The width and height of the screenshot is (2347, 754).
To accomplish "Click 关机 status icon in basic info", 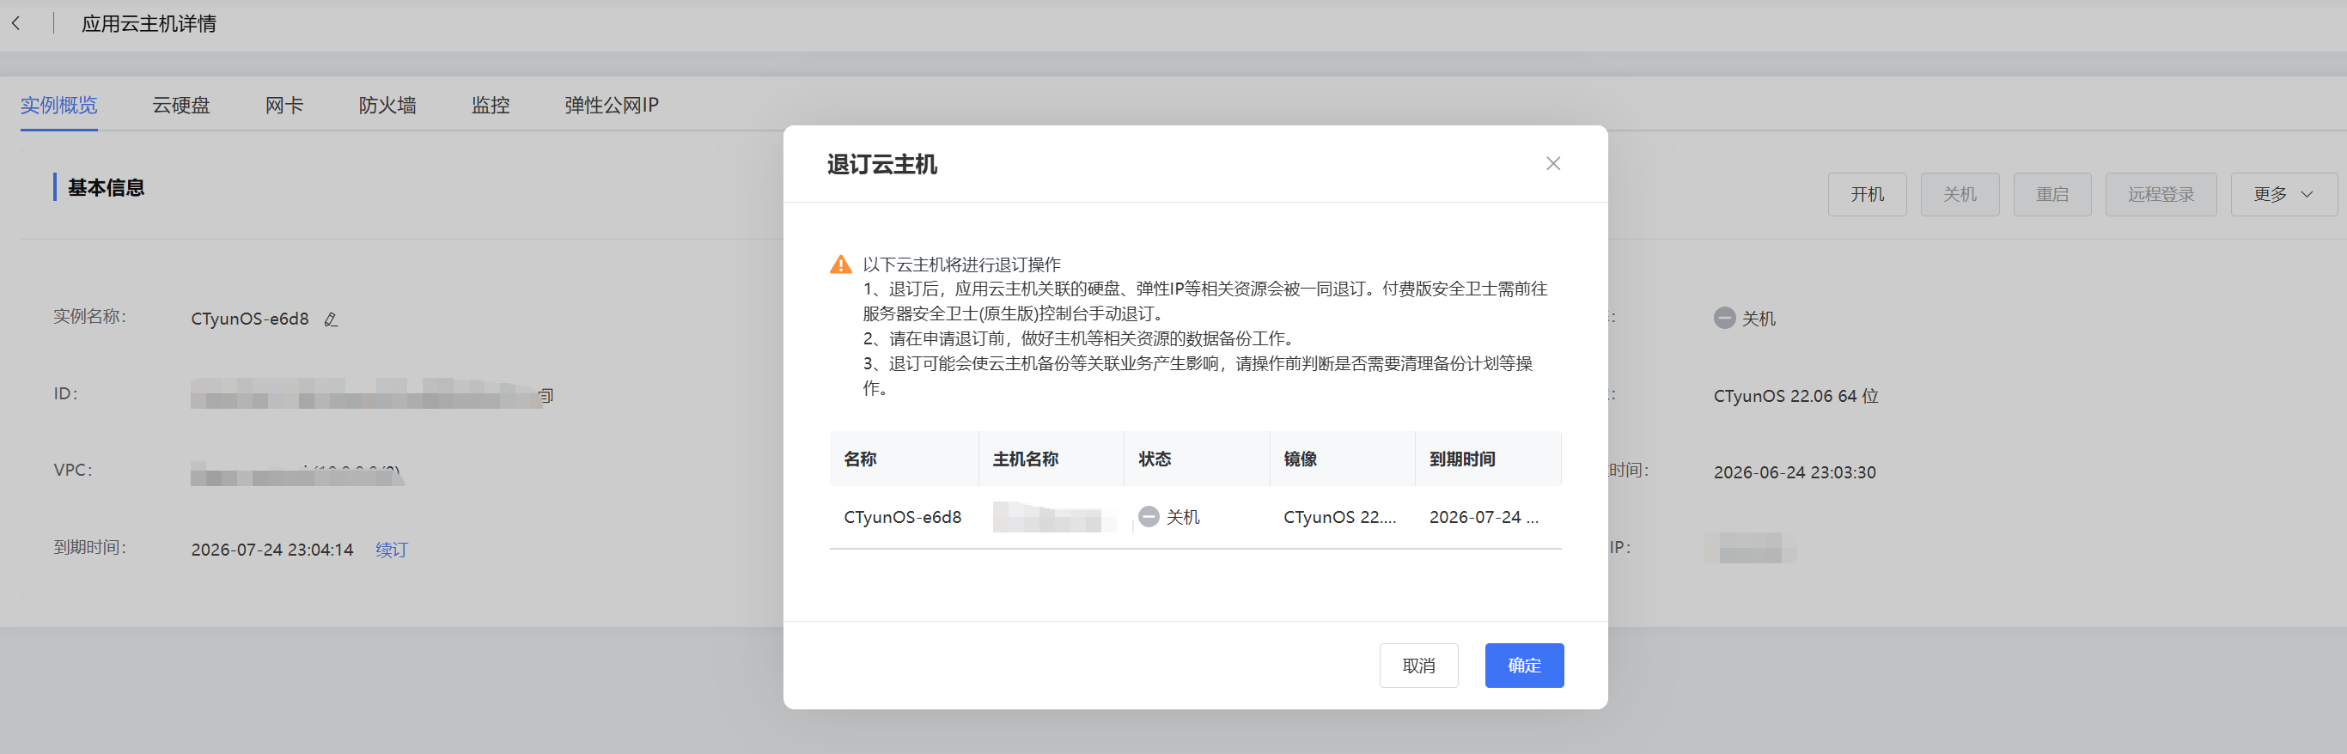I will tap(1724, 318).
